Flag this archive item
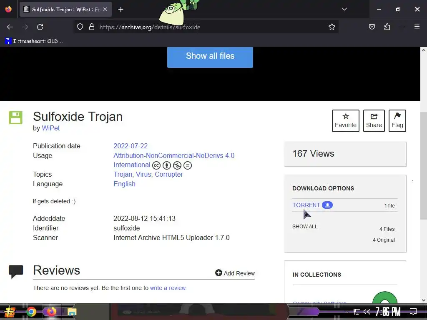The width and height of the screenshot is (427, 320). click(x=397, y=121)
